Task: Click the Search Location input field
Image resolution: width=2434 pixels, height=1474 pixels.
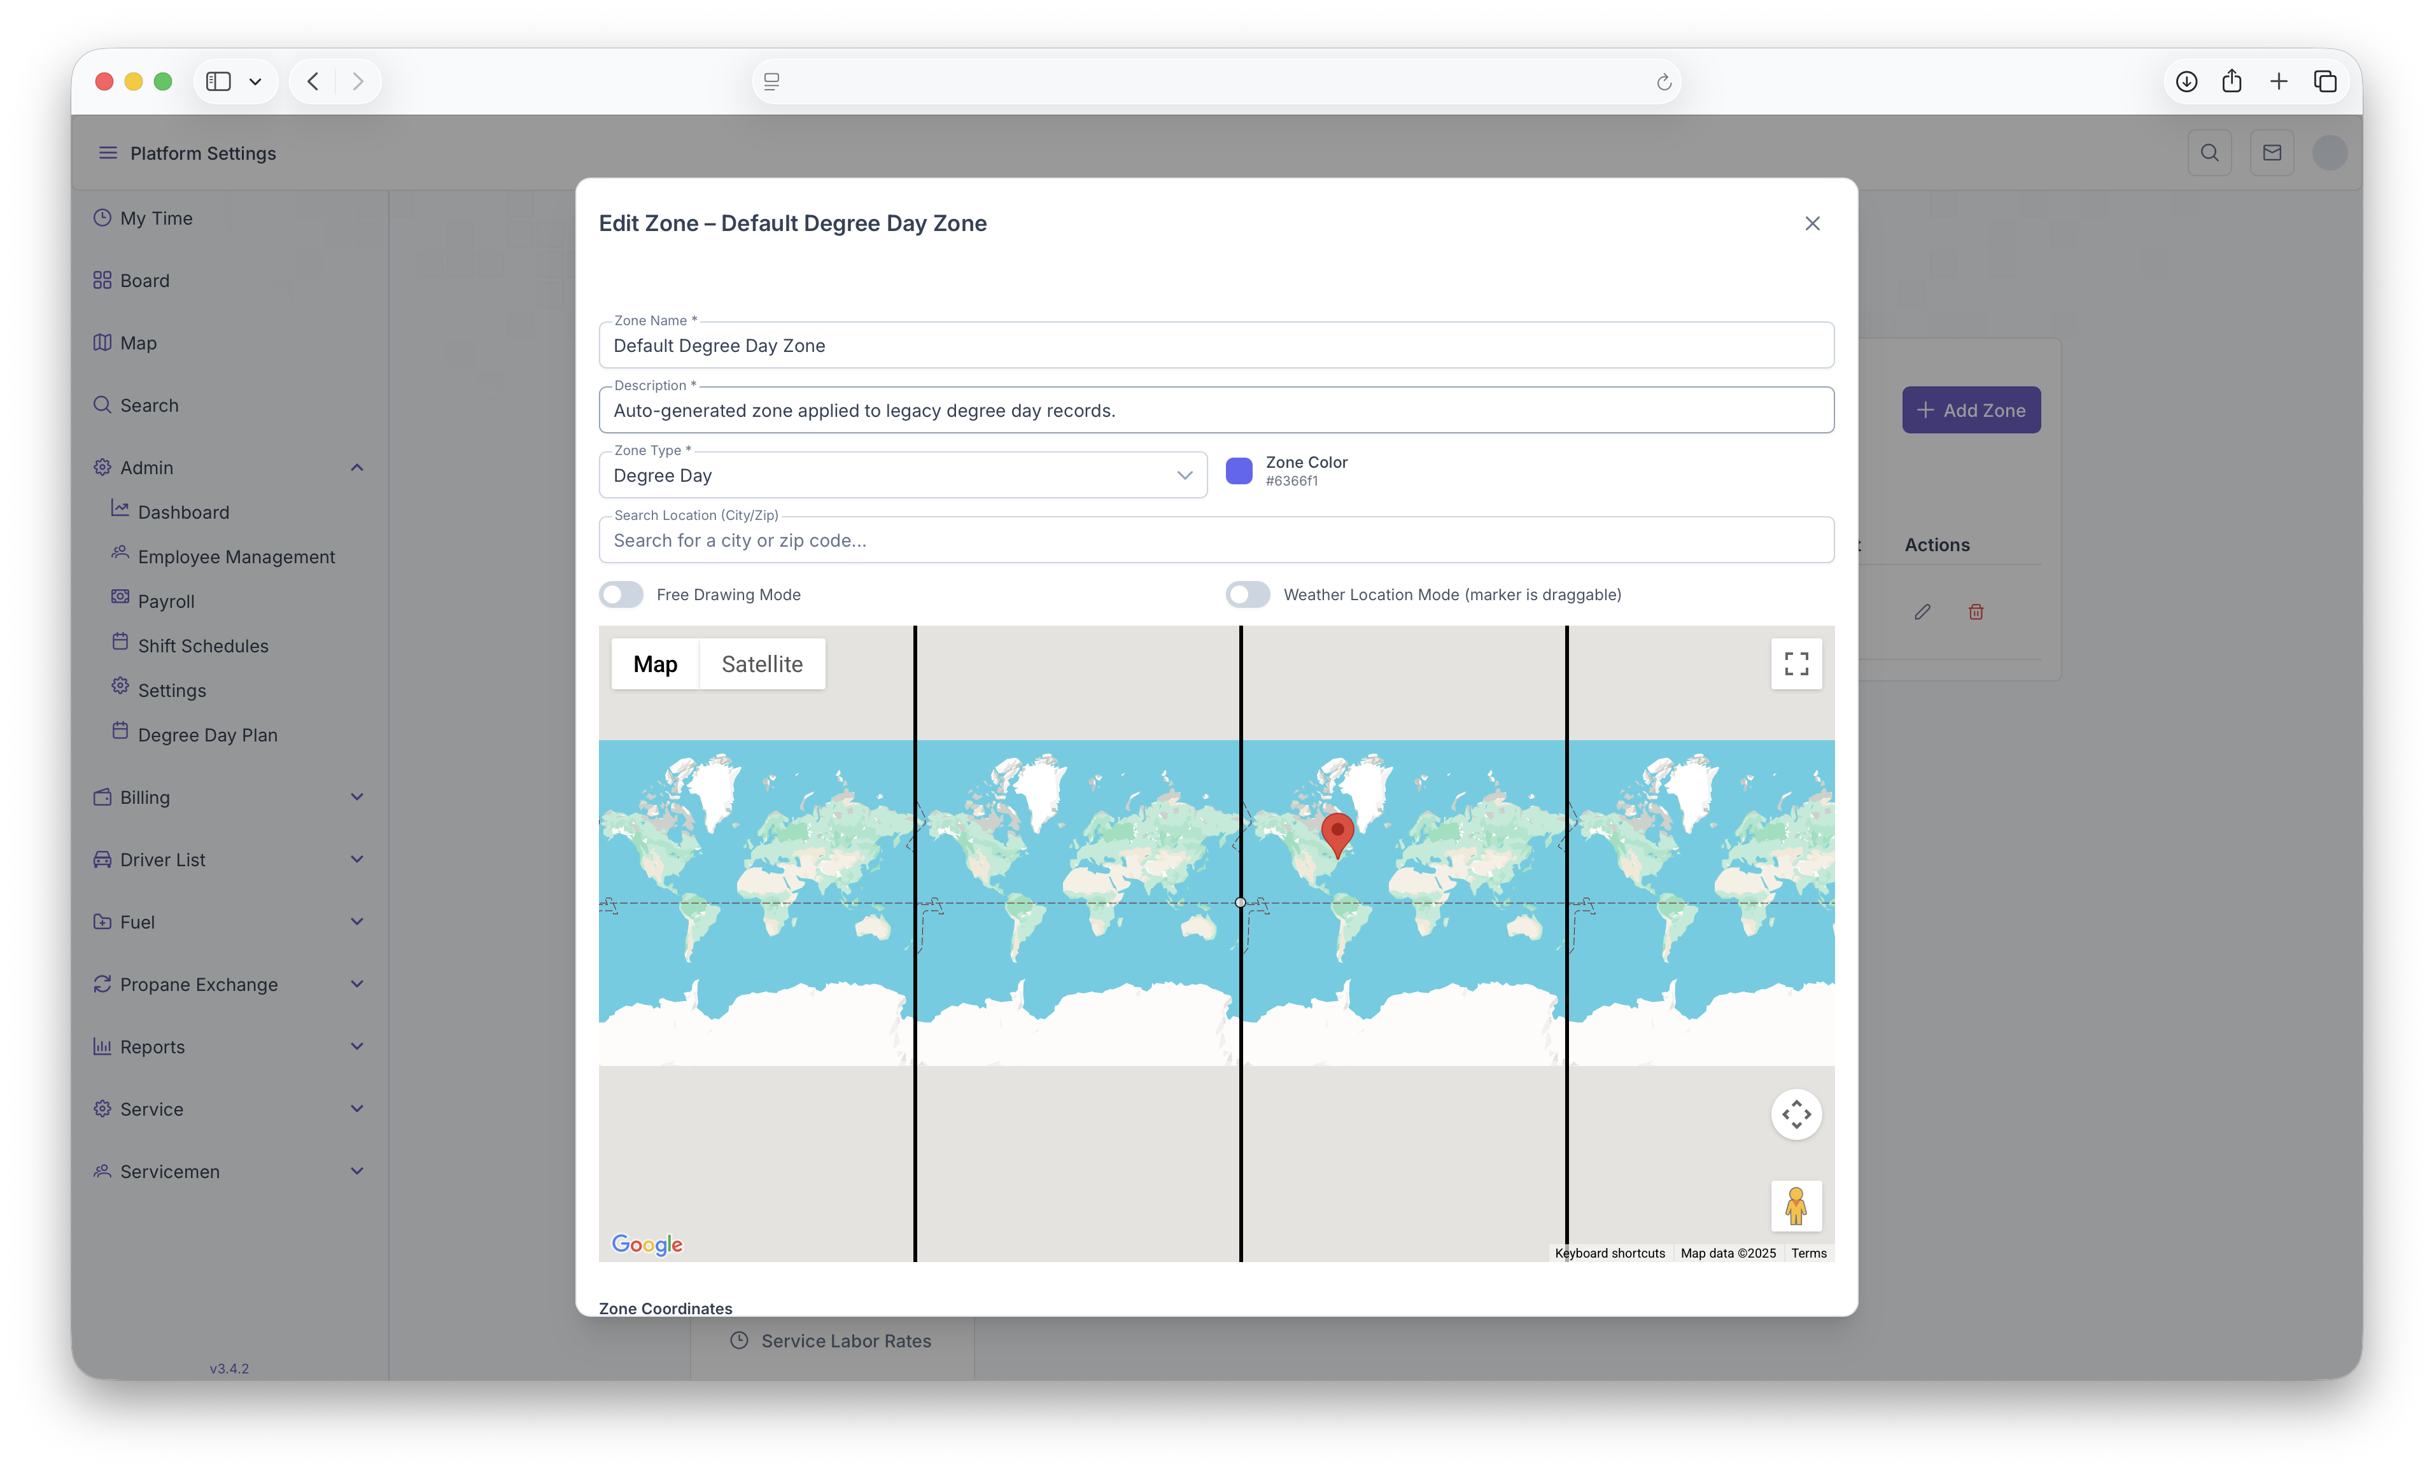Action: point(1215,540)
